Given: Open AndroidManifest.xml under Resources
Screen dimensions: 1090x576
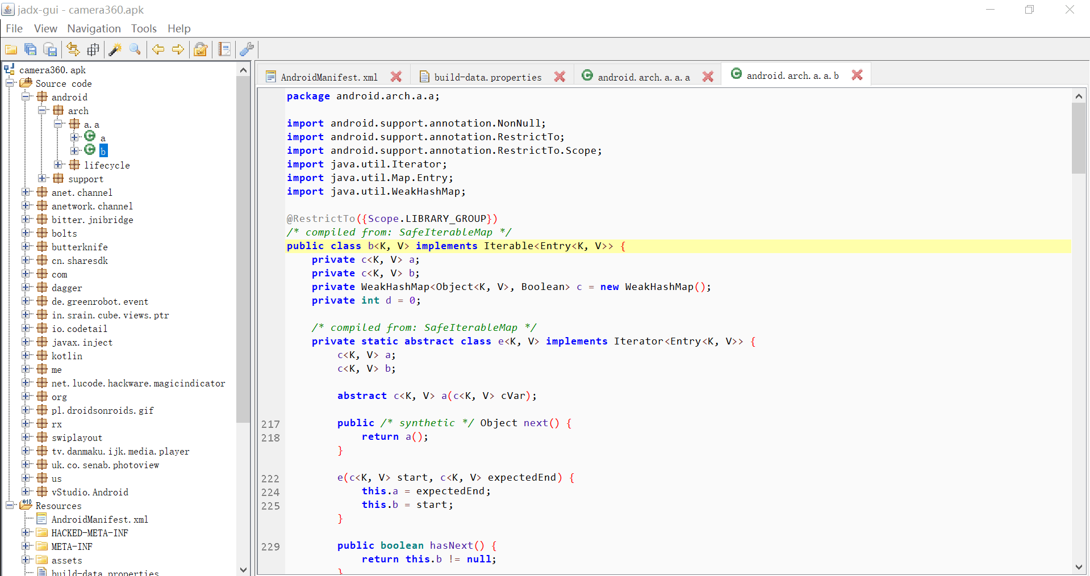Looking at the screenshot, I should coord(99,519).
